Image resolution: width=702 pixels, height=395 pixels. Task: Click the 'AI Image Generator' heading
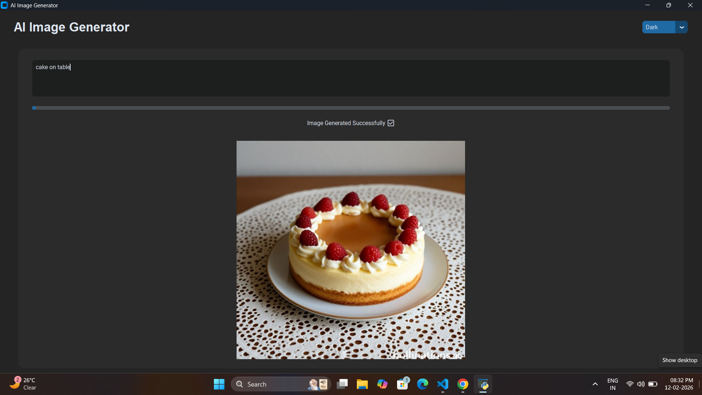72,27
